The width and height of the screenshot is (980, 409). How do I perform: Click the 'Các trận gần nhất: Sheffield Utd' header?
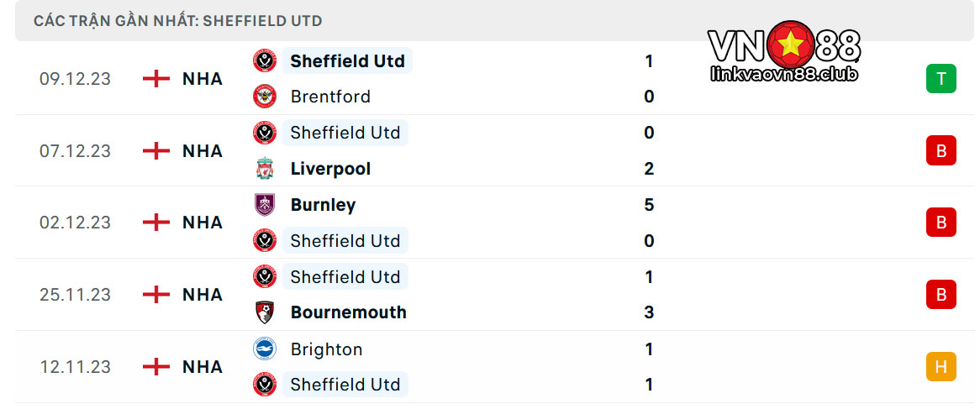pyautogui.click(x=178, y=21)
